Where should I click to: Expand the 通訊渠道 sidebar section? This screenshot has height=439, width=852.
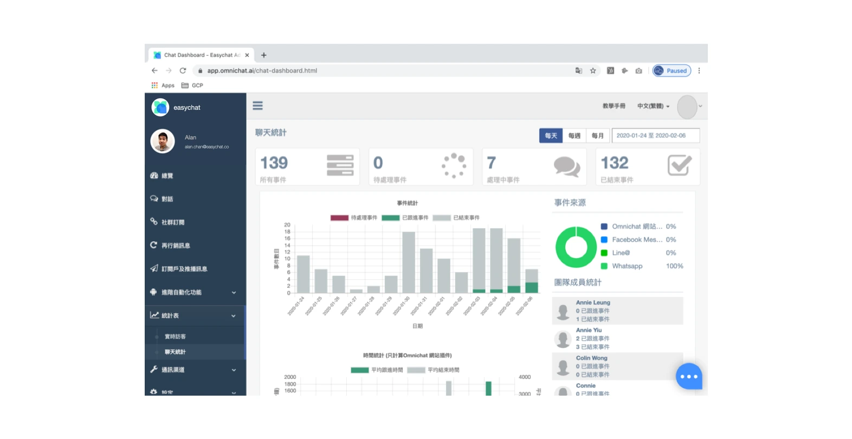195,370
